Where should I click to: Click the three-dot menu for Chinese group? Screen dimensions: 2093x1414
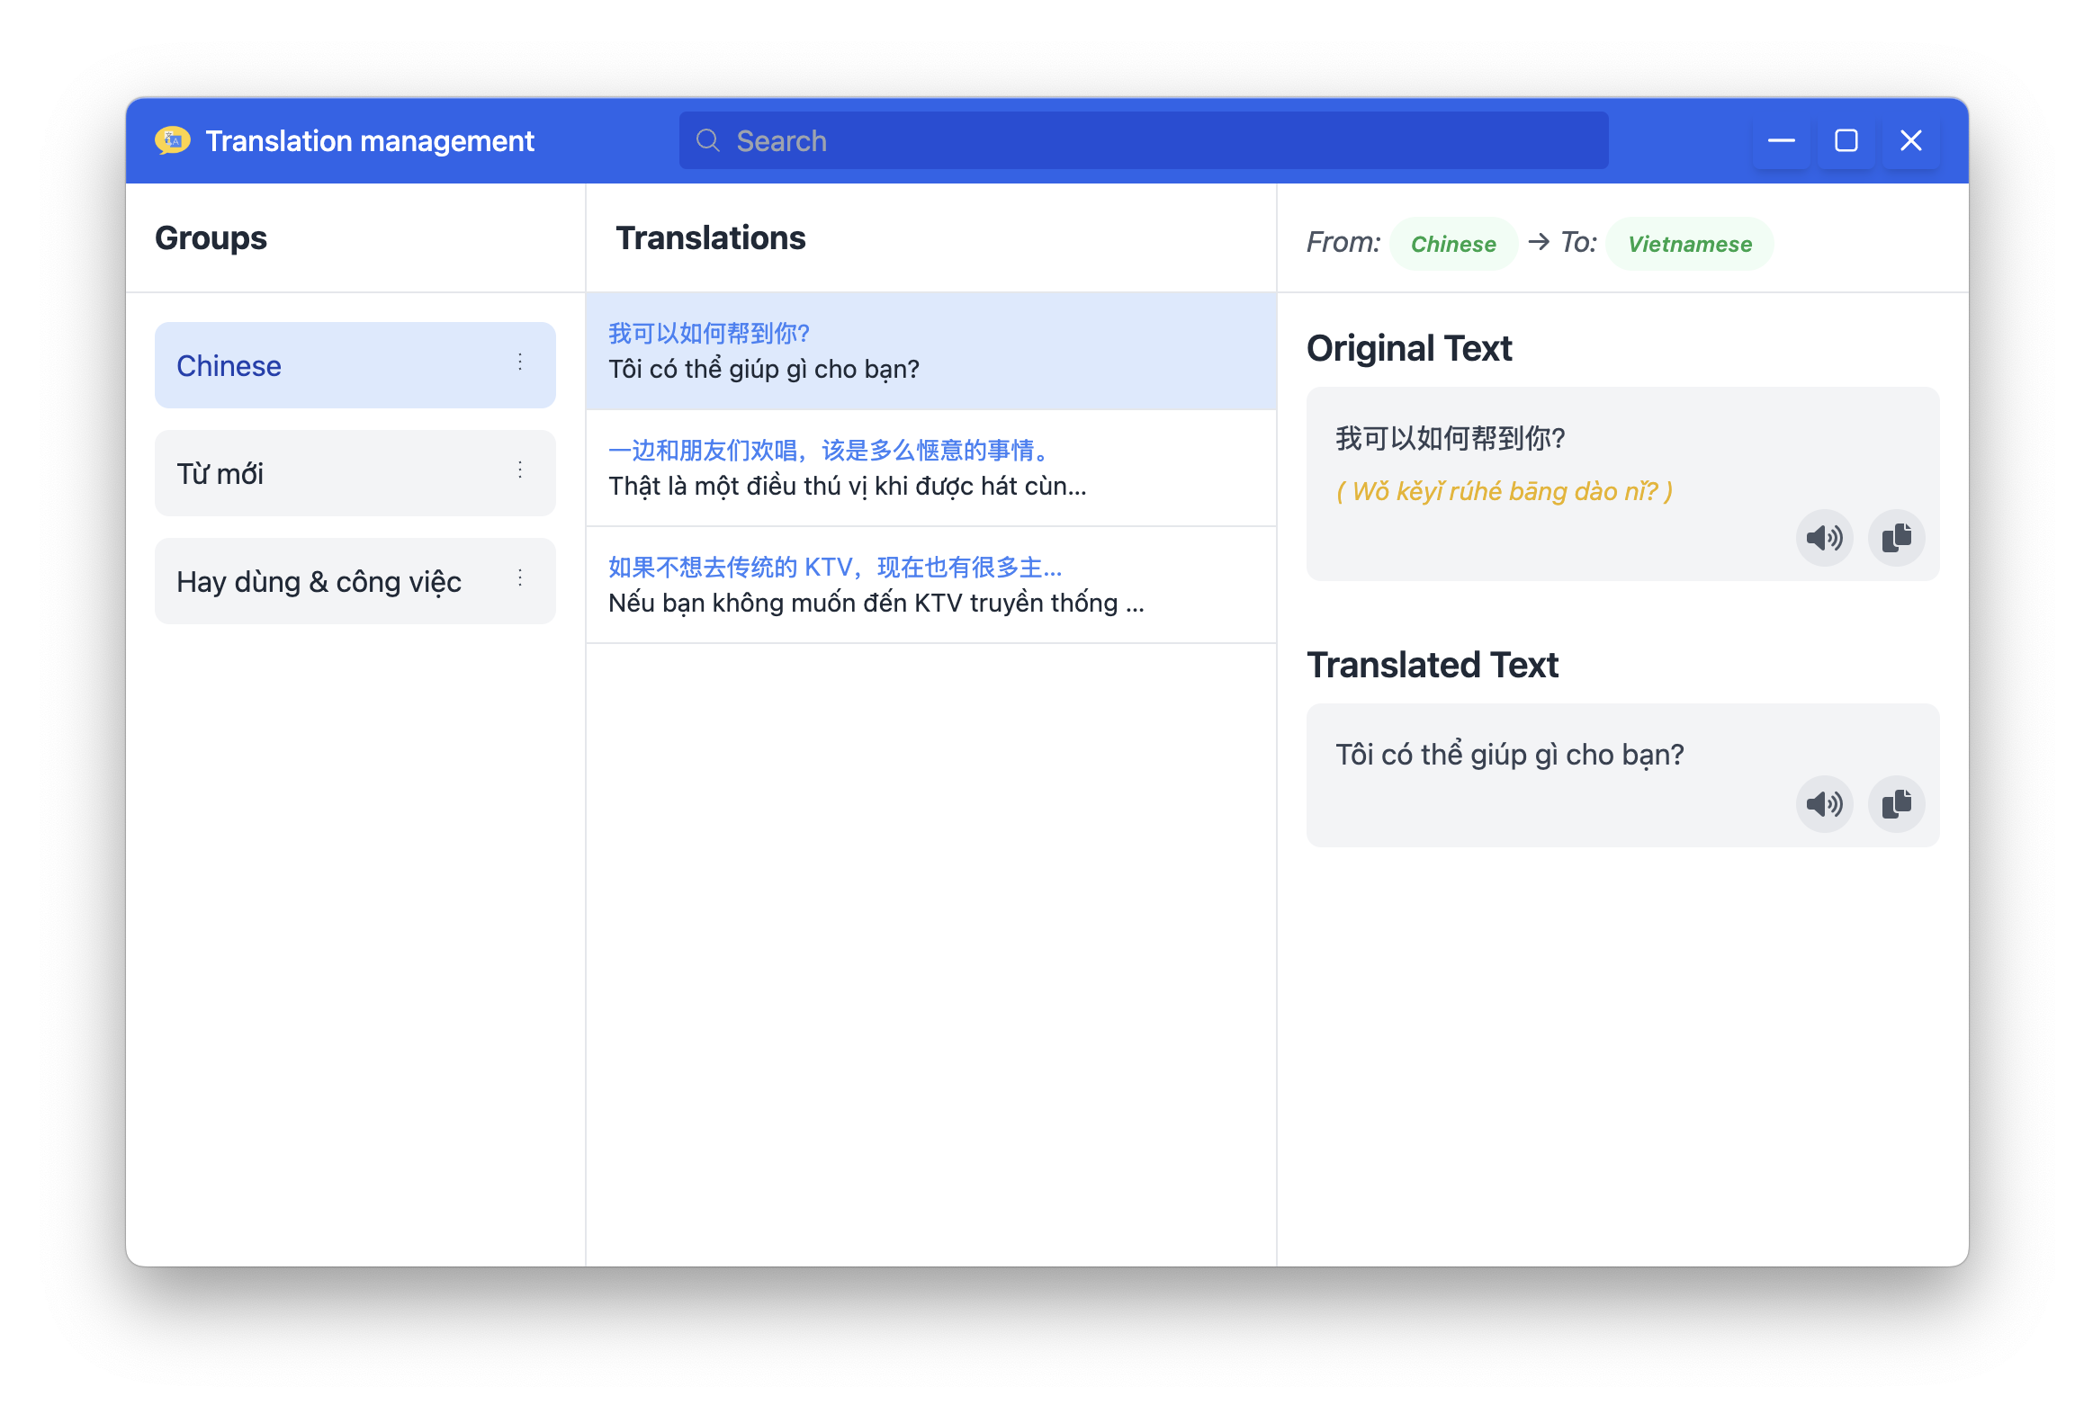(x=524, y=364)
